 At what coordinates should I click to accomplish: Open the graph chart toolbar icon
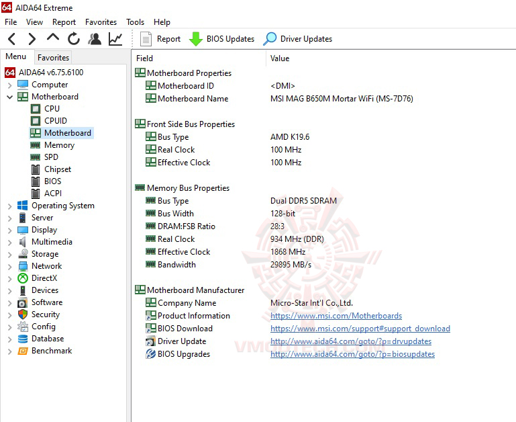point(115,39)
